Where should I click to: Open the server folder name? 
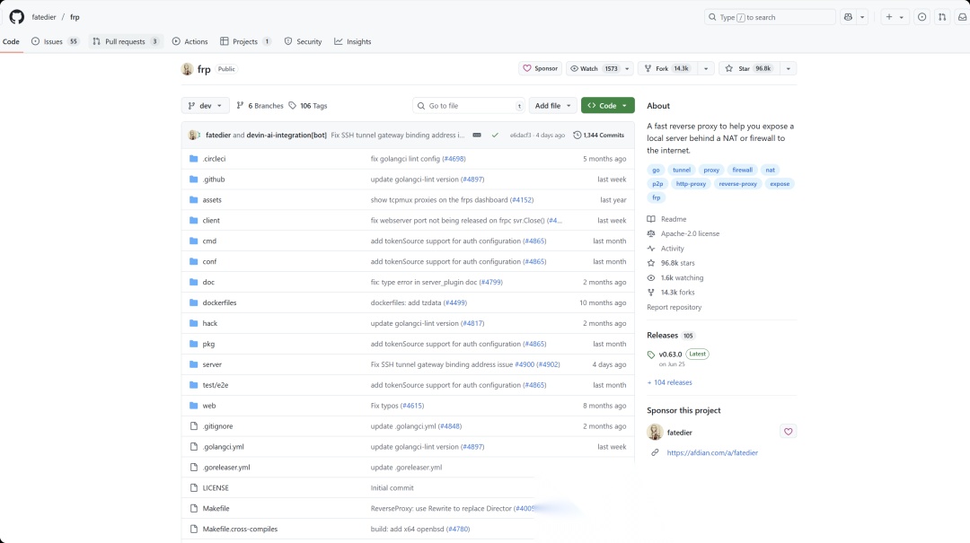click(x=212, y=364)
